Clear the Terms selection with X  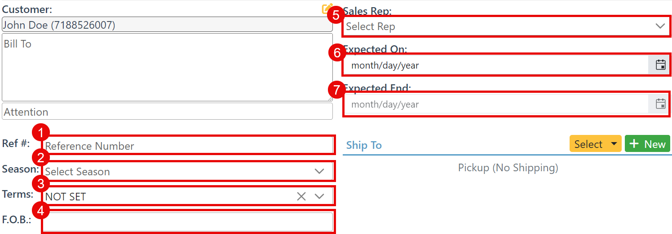coord(301,196)
